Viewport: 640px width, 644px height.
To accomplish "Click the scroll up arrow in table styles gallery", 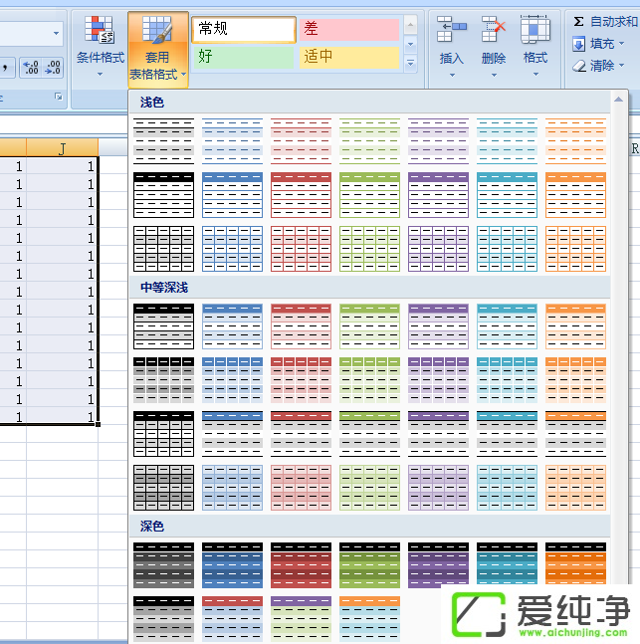I will click(619, 100).
